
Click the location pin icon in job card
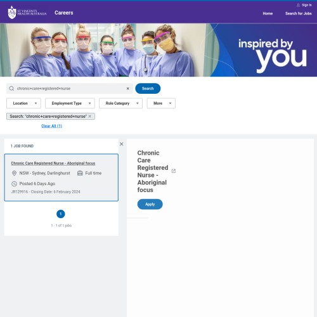(x=14, y=173)
